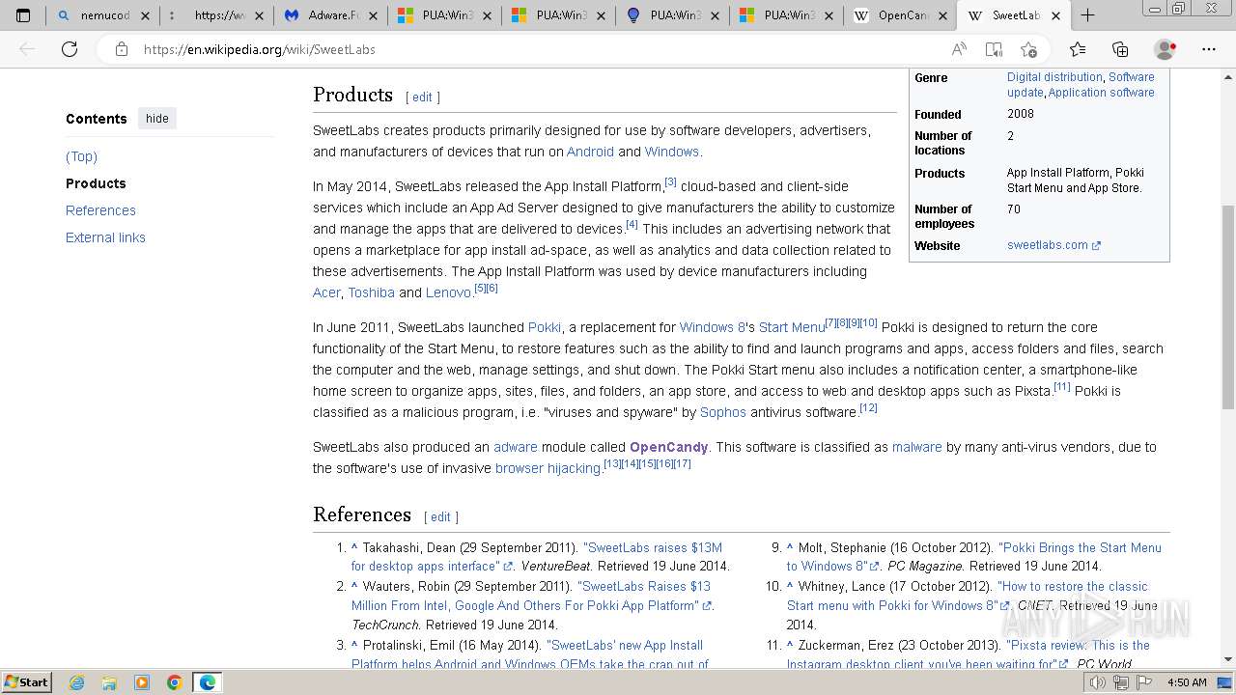The image size is (1236, 695).
Task: Open the Toshiba article link
Action: [371, 292]
